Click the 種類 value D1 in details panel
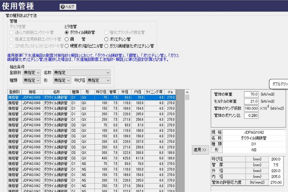The image size is (288, 192). (254, 144)
